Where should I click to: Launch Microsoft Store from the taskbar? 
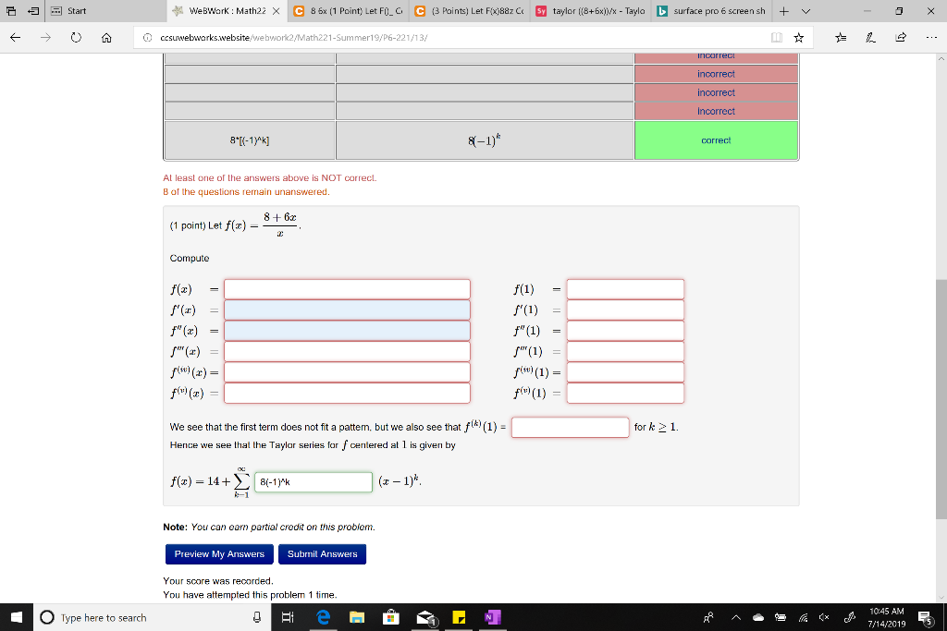391,617
